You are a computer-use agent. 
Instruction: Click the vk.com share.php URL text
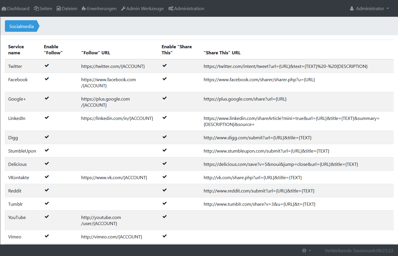(x=253, y=178)
